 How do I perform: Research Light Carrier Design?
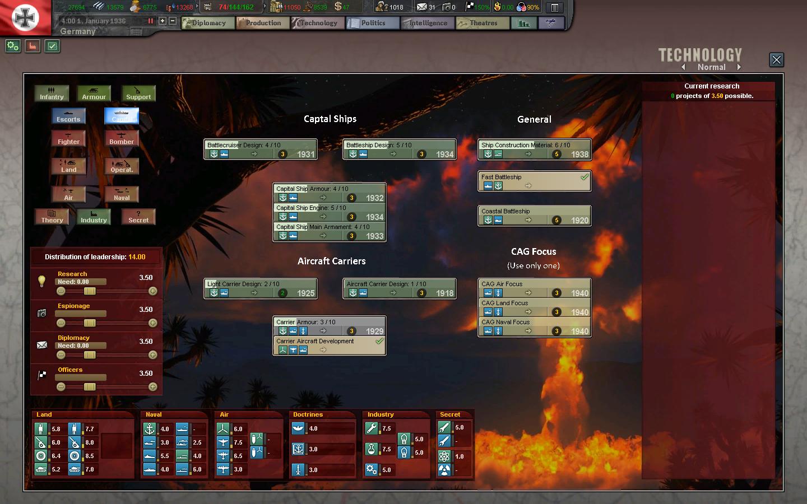coord(261,288)
